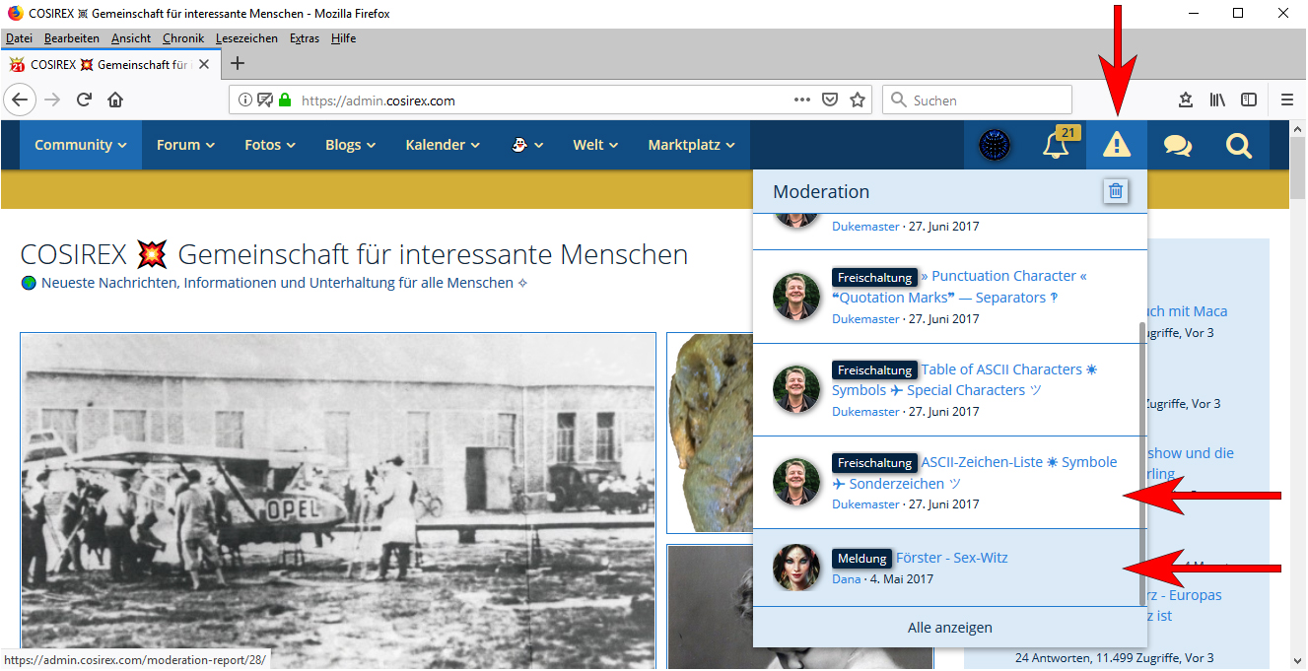Close the COSIREX tab

pos(204,64)
